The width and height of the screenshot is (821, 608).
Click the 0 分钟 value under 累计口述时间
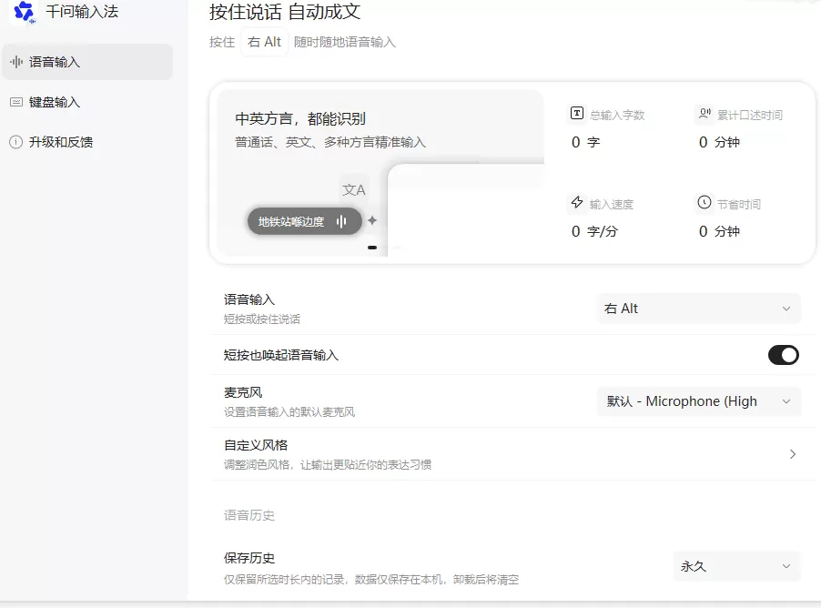(719, 142)
